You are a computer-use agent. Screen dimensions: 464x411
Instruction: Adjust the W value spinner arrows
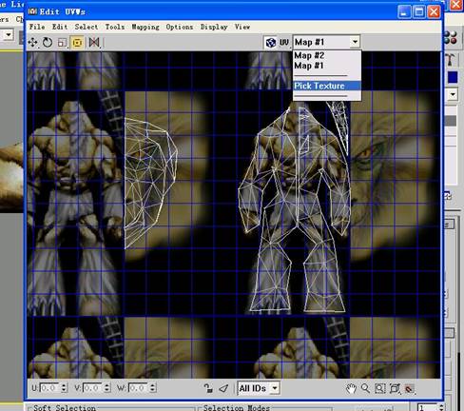pos(153,388)
